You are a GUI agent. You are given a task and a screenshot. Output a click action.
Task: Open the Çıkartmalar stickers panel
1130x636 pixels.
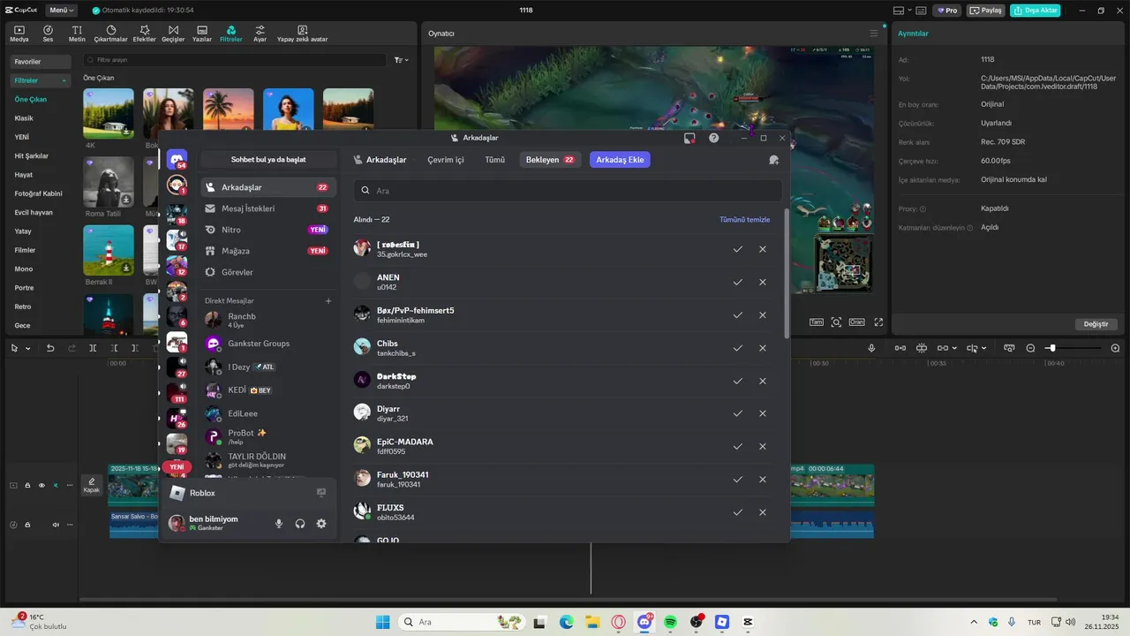click(x=110, y=34)
